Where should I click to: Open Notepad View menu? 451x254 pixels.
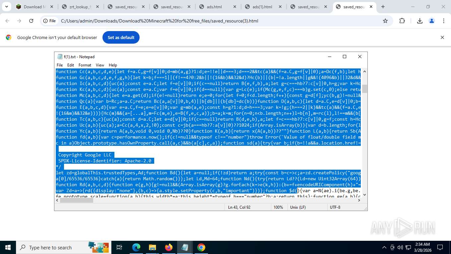tap(100, 65)
